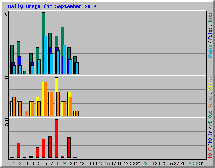Click the orange "Sites" legend label
This screenshot has height=168, width=215.
point(210,102)
